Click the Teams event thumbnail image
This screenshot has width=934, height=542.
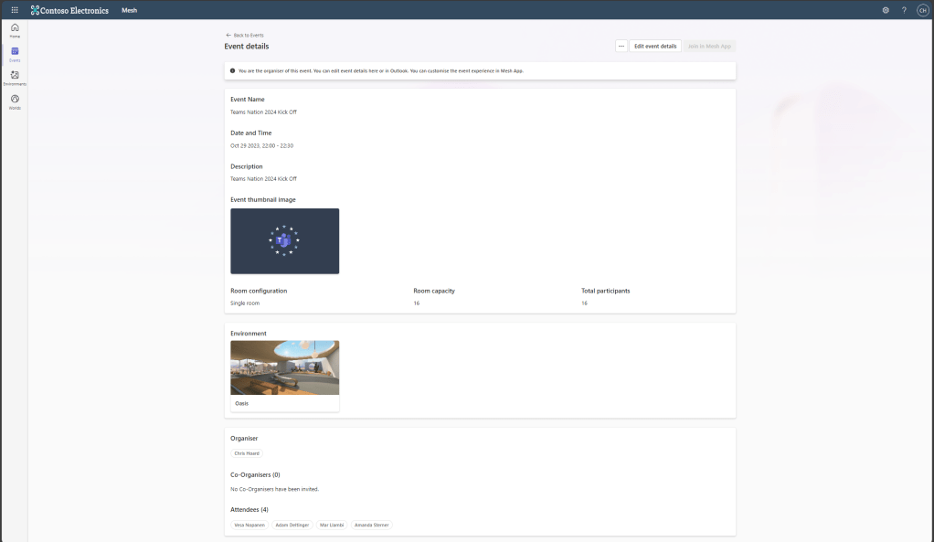[x=284, y=240]
